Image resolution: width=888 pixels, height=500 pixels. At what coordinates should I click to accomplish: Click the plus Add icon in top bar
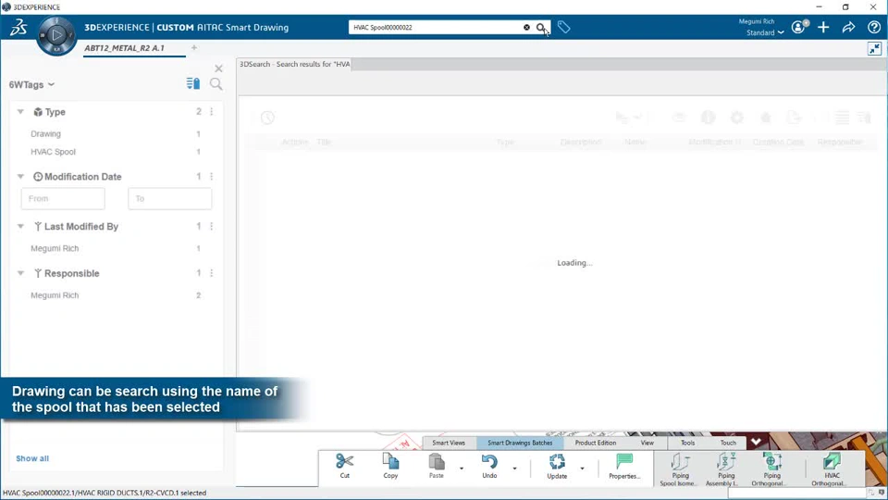(x=823, y=27)
